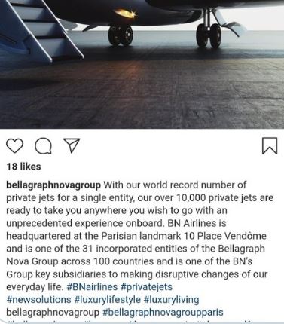Open the #luxurylifestyle hashtag
This screenshot has height=324, width=284.
[108, 300]
